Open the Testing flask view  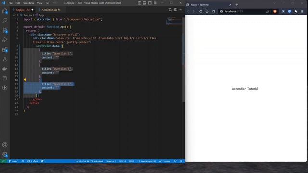tap(5, 59)
